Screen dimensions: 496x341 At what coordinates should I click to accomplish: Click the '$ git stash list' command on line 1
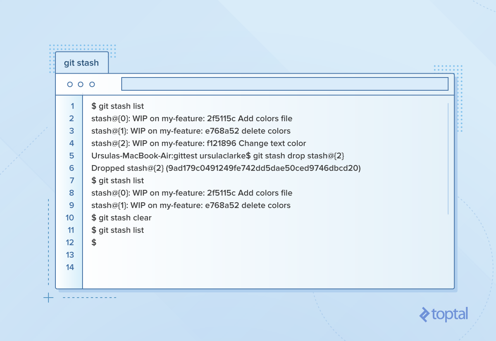[118, 106]
